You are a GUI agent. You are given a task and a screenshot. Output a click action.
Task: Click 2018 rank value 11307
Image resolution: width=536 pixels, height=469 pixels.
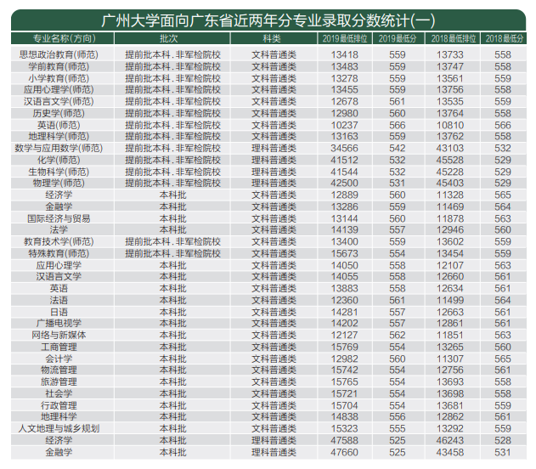(450, 359)
